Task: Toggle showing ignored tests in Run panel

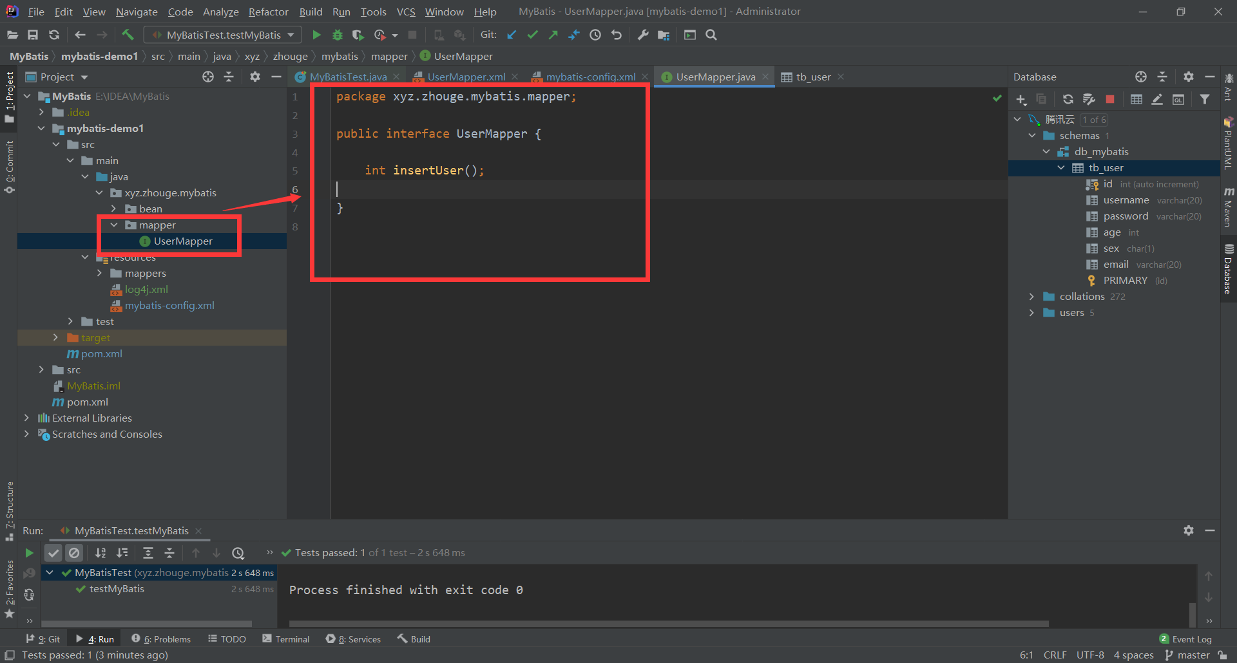Action: (75, 552)
